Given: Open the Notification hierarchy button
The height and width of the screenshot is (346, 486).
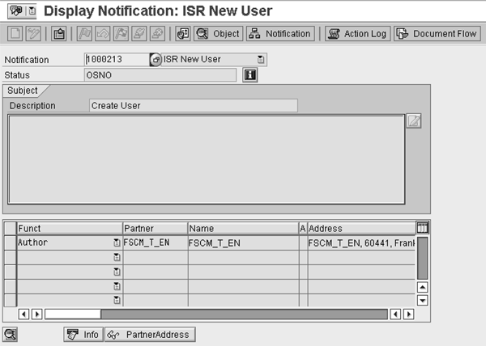Looking at the screenshot, I should [x=280, y=34].
